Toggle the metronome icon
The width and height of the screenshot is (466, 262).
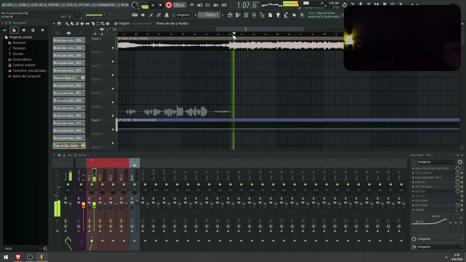coord(192,5)
